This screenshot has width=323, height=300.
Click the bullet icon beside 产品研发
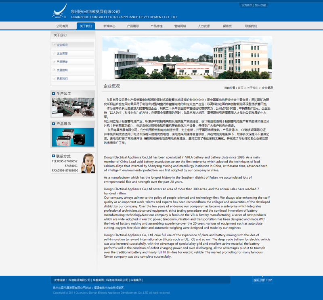(54, 61)
